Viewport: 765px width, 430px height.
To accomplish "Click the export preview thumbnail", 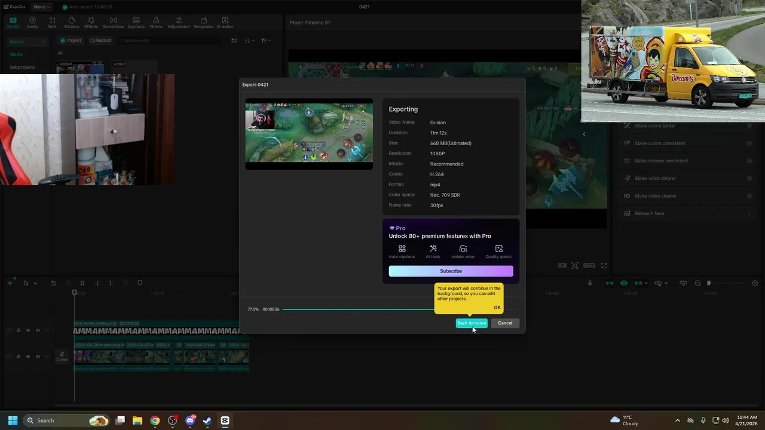I will click(x=309, y=134).
